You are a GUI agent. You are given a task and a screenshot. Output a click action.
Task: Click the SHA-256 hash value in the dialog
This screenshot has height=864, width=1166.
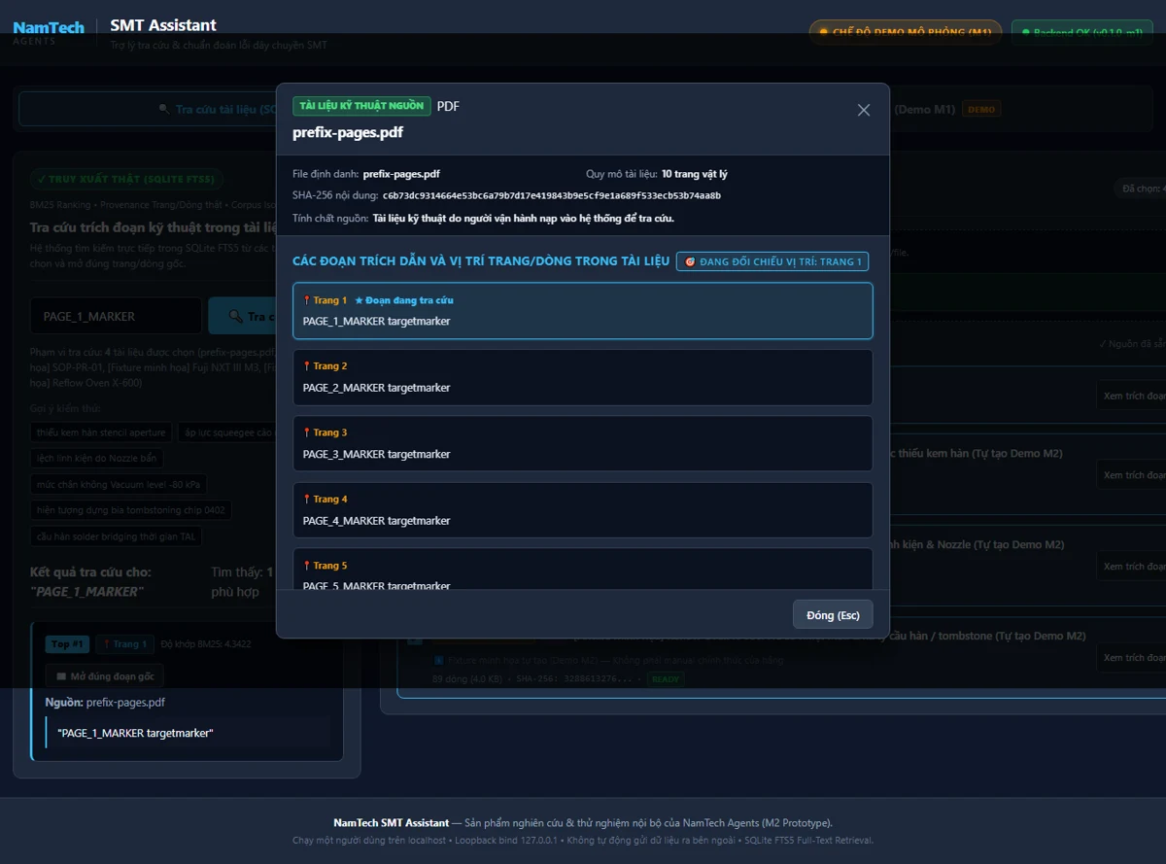click(x=552, y=195)
